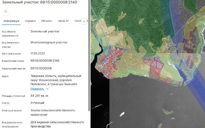Select the parcel title heading text

coord(40,2)
